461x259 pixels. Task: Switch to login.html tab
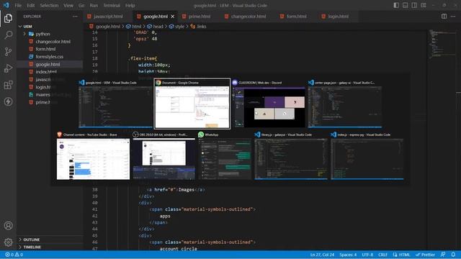point(338,17)
